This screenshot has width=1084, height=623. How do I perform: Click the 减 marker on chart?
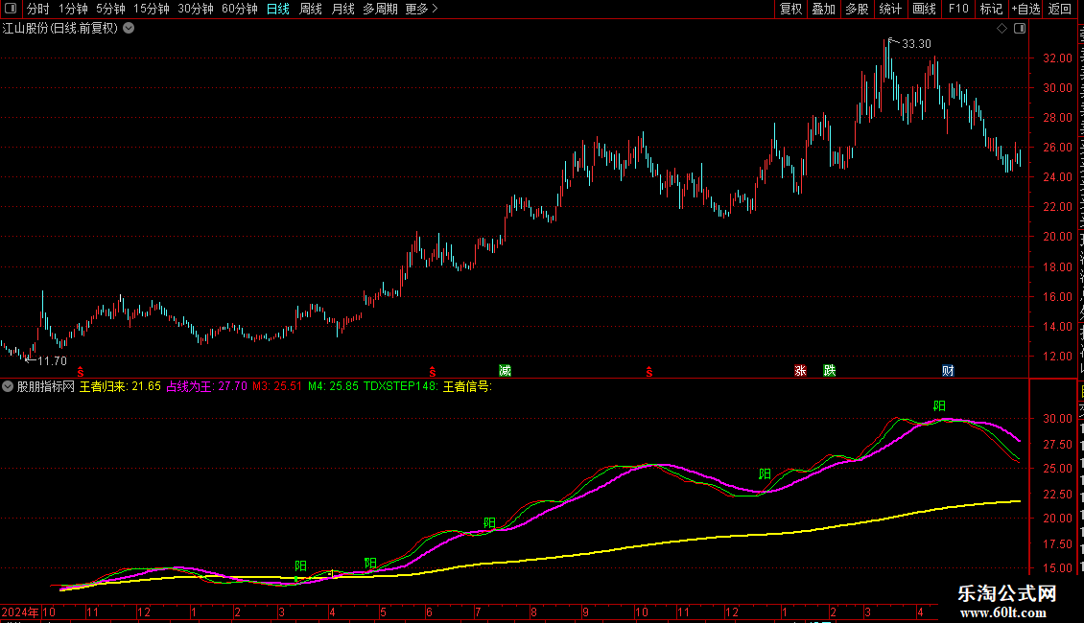[x=506, y=371]
